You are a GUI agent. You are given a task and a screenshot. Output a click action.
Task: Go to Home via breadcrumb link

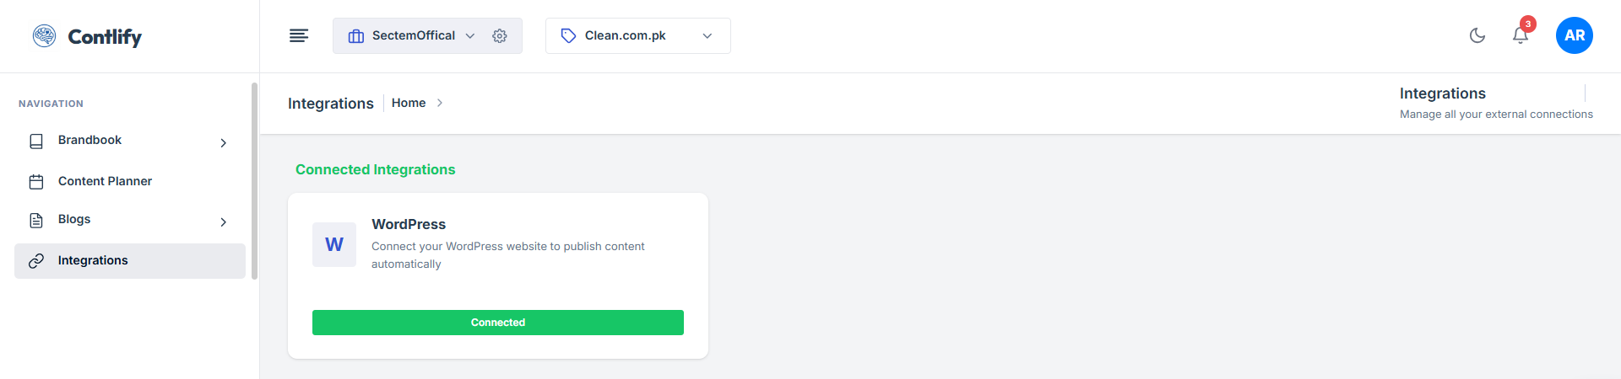pos(409,103)
